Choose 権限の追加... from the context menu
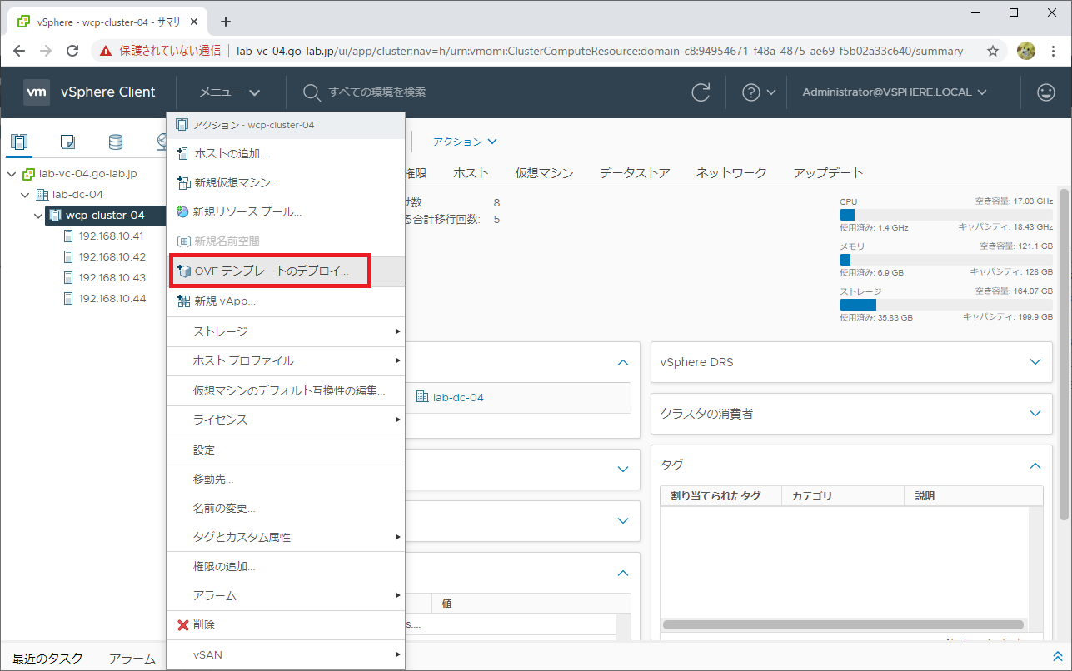 (286, 567)
